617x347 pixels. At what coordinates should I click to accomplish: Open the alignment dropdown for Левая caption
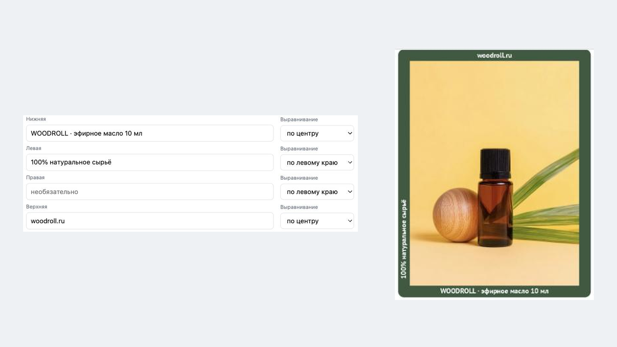317,163
